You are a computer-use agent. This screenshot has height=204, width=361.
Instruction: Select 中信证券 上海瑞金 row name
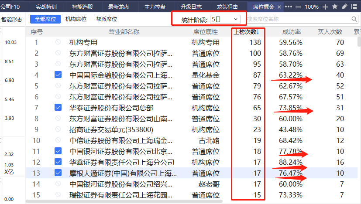[x=120, y=140]
